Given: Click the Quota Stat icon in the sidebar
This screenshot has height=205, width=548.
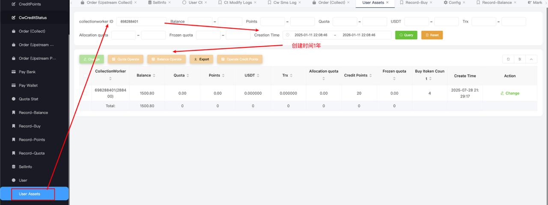Looking at the screenshot, I should click(x=14, y=99).
